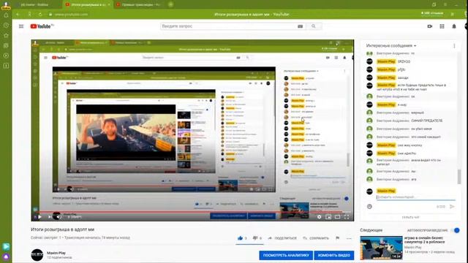The image size is (468, 263).
Task: Click the live chat scrollbar
Action: click(x=459, y=177)
